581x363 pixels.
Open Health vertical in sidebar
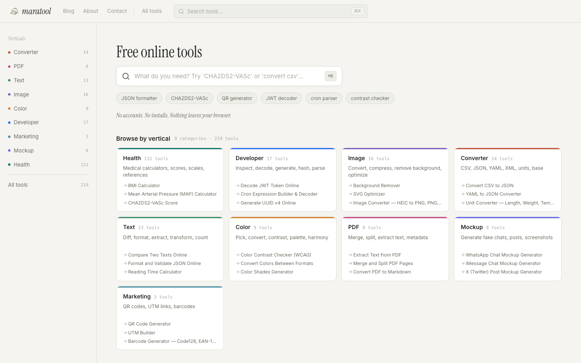48,165
